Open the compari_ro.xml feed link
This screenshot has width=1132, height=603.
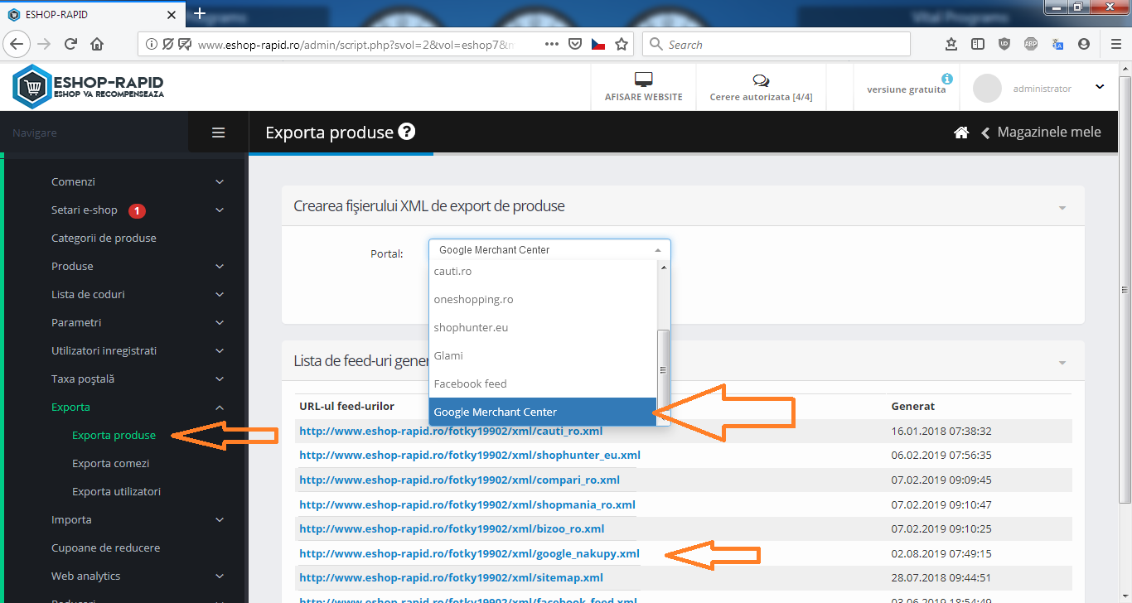pos(459,480)
